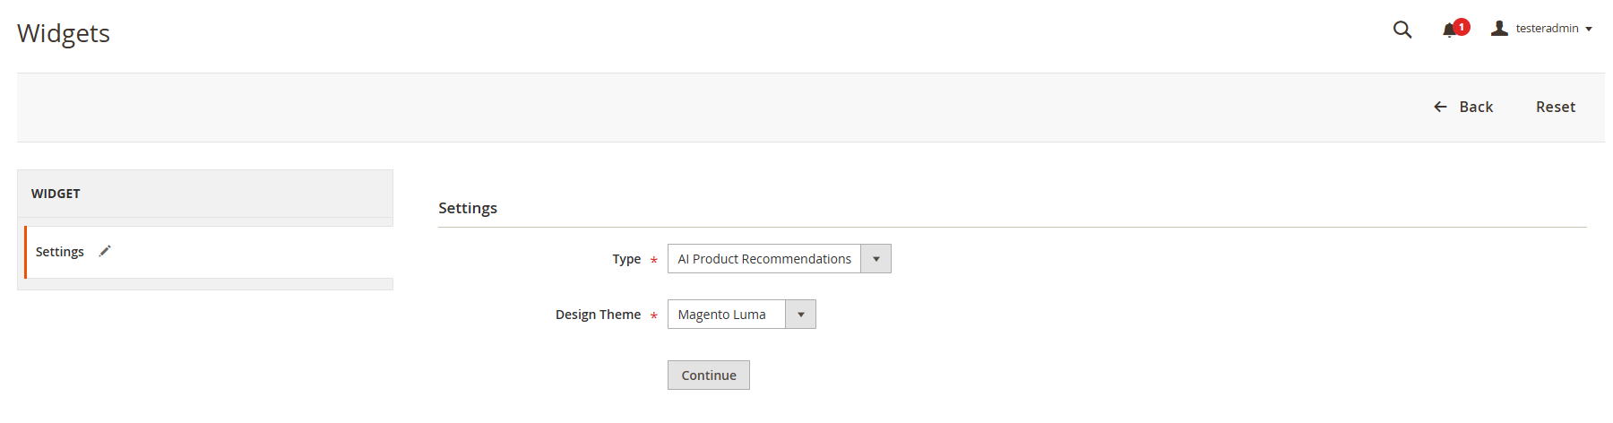Open the Design Theme dropdown arrow
Image resolution: width=1613 pixels, height=423 pixels.
tap(801, 315)
